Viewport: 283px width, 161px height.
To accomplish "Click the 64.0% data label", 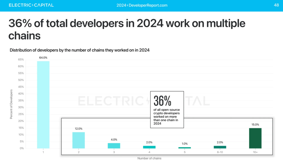I will point(43,58).
